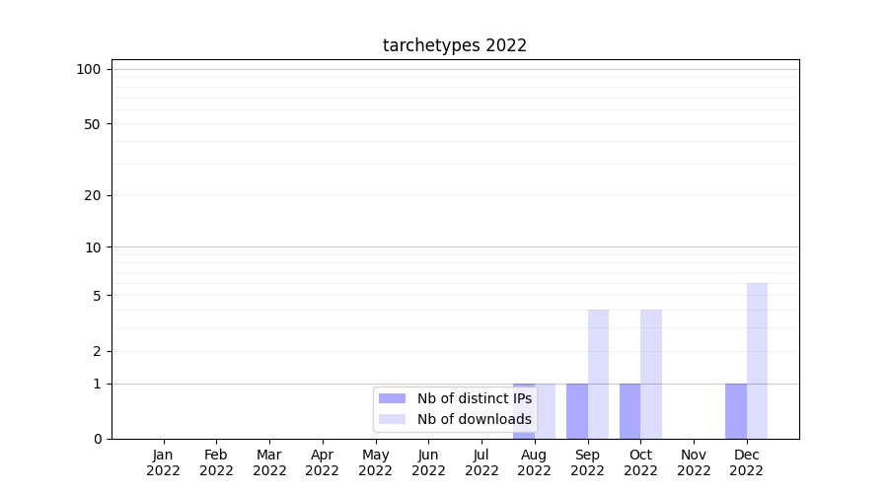Click the December distinct IPs bar
Image resolution: width=888 pixels, height=493 pixels.
[x=736, y=411]
